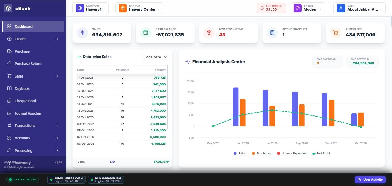Click the Date-wise Sales table scrollbar
The image size is (392, 186).
[167, 98]
